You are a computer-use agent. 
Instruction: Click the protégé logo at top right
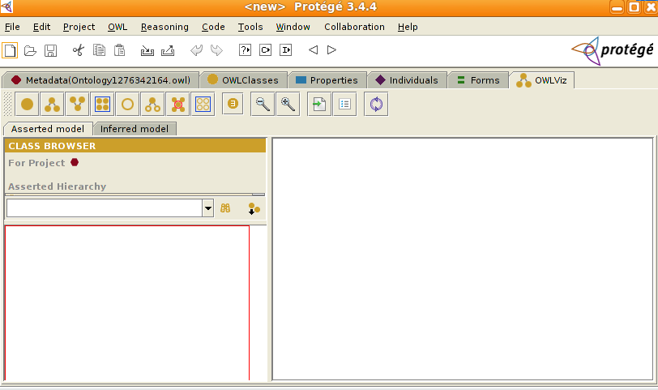(x=613, y=51)
